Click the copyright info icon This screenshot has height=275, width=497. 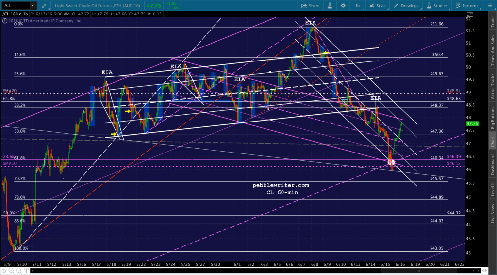(5, 21)
